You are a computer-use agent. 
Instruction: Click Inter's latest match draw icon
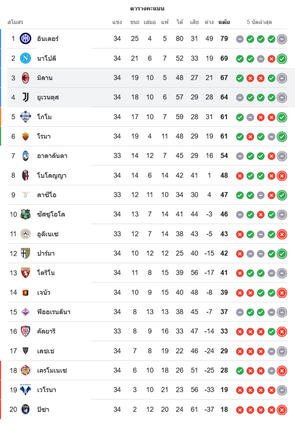(x=282, y=39)
